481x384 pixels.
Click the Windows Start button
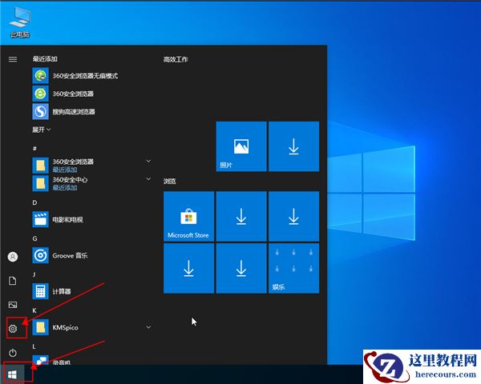(12, 374)
